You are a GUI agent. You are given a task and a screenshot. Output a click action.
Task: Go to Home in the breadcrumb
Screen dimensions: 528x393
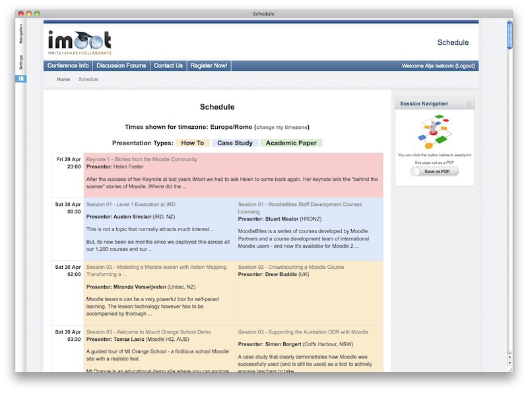click(x=63, y=79)
